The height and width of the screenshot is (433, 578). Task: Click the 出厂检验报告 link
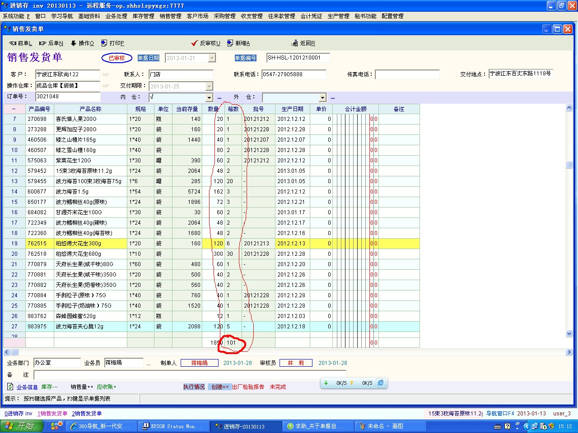click(x=248, y=387)
